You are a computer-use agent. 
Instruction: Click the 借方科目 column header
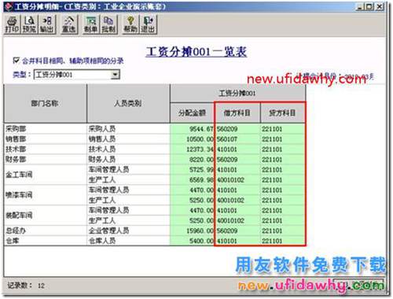tap(237, 113)
